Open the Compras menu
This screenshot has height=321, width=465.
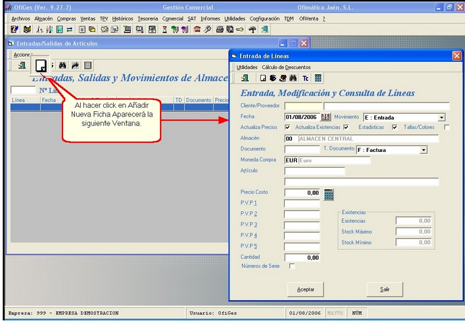point(66,18)
